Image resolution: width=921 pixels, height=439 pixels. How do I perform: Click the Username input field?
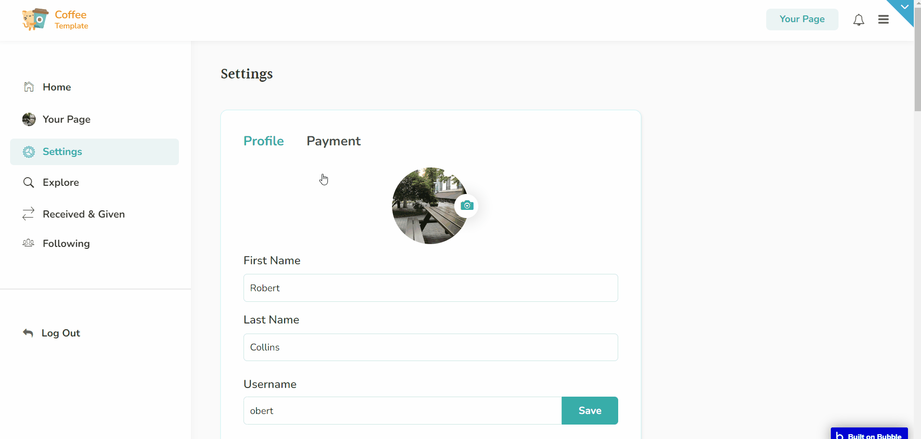tap(403, 411)
